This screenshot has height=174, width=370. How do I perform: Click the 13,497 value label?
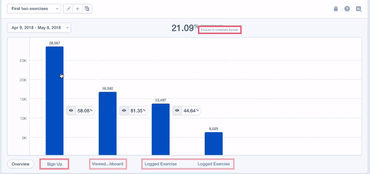pyautogui.click(x=161, y=100)
